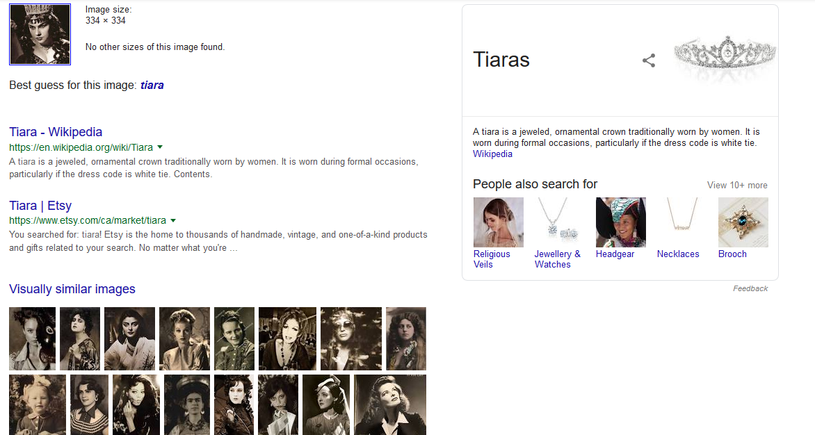The width and height of the screenshot is (815, 435).
Task: Select the Brooch thumbnail
Action: 743,222
